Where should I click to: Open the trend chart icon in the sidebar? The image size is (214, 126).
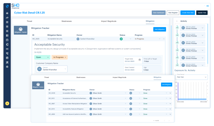[7, 18]
